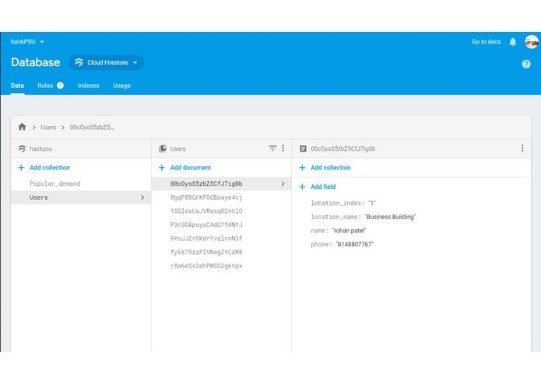Go to the root via home icon

(22, 127)
